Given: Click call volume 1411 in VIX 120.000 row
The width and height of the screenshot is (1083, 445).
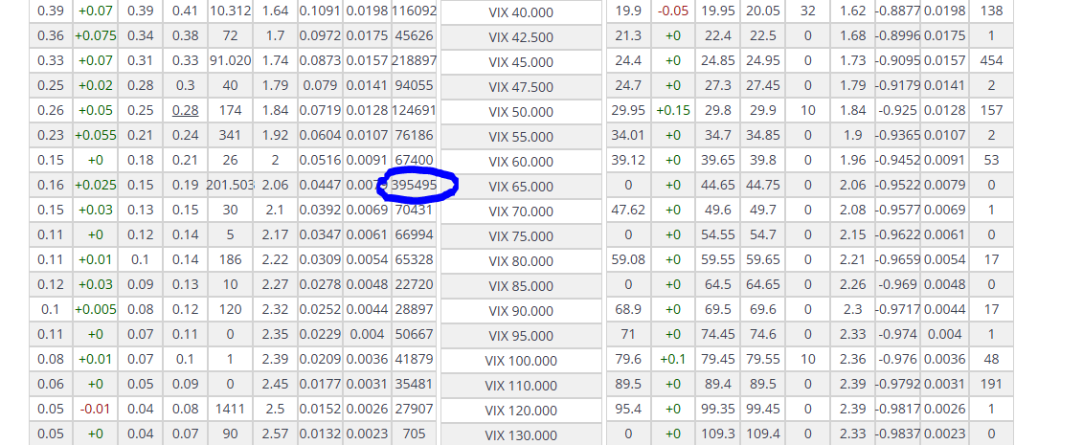Looking at the screenshot, I should (230, 409).
